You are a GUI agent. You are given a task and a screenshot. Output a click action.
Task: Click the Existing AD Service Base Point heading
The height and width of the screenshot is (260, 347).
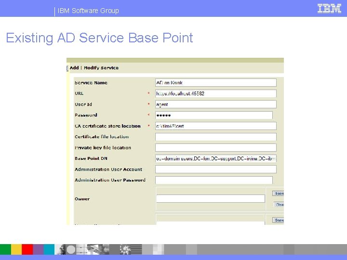tap(99, 38)
